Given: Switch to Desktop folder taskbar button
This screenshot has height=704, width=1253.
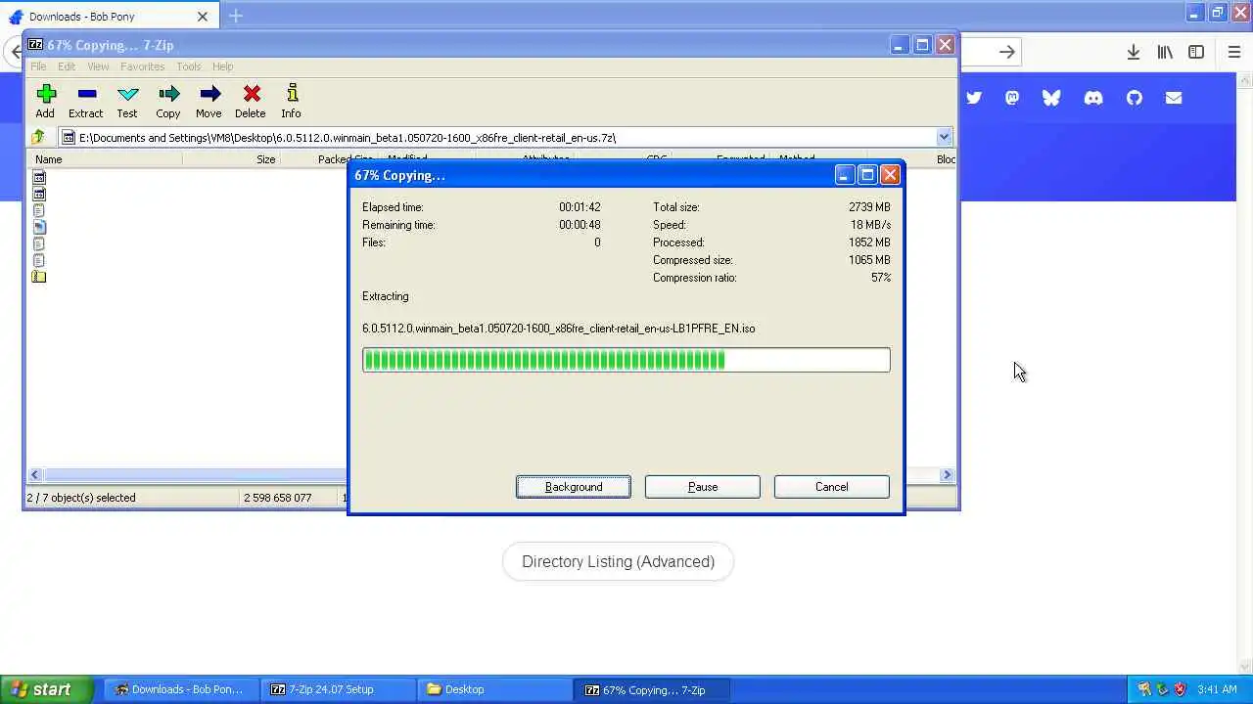Looking at the screenshot, I should point(494,689).
